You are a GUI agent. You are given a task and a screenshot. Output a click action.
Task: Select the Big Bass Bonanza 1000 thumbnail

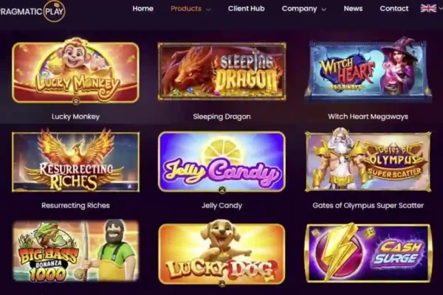(x=75, y=251)
